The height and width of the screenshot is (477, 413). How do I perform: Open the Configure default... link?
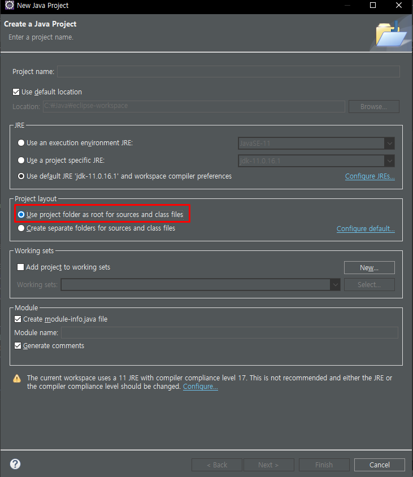(366, 229)
